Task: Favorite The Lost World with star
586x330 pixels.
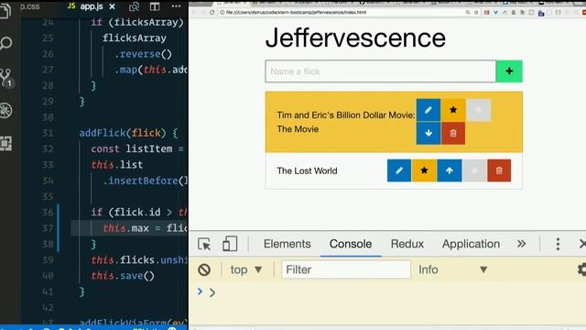Action: tap(424, 170)
